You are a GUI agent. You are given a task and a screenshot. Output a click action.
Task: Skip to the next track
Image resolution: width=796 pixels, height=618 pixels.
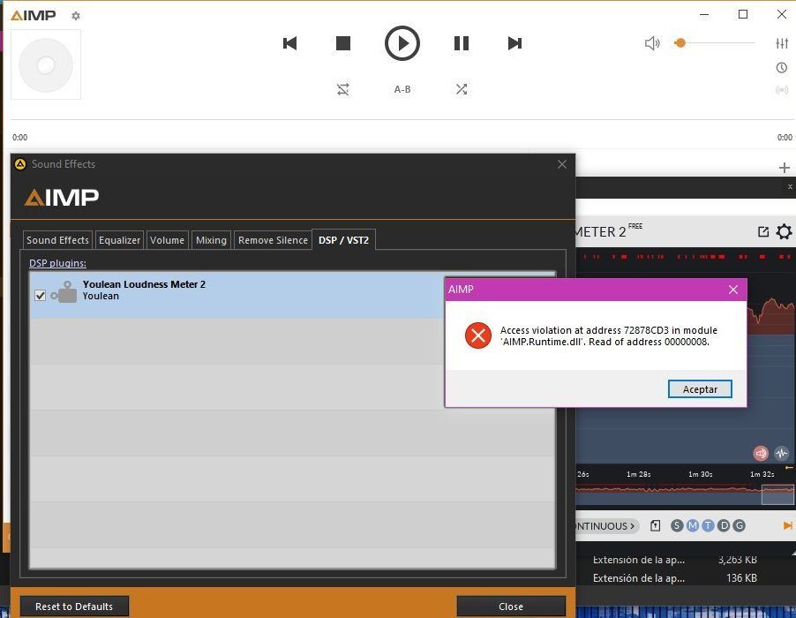(x=514, y=43)
